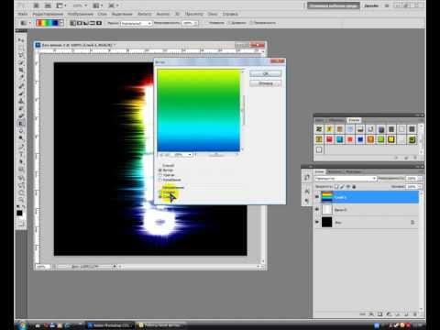The width and height of the screenshot is (440, 330).
Task: Switch to the Образцы tab
Action: click(x=336, y=120)
